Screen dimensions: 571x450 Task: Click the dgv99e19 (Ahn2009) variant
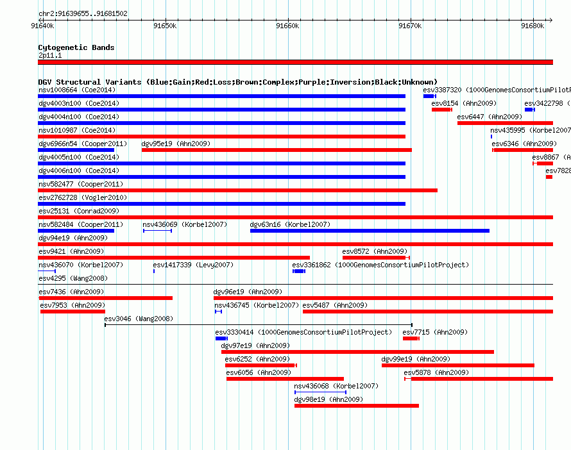click(457, 365)
